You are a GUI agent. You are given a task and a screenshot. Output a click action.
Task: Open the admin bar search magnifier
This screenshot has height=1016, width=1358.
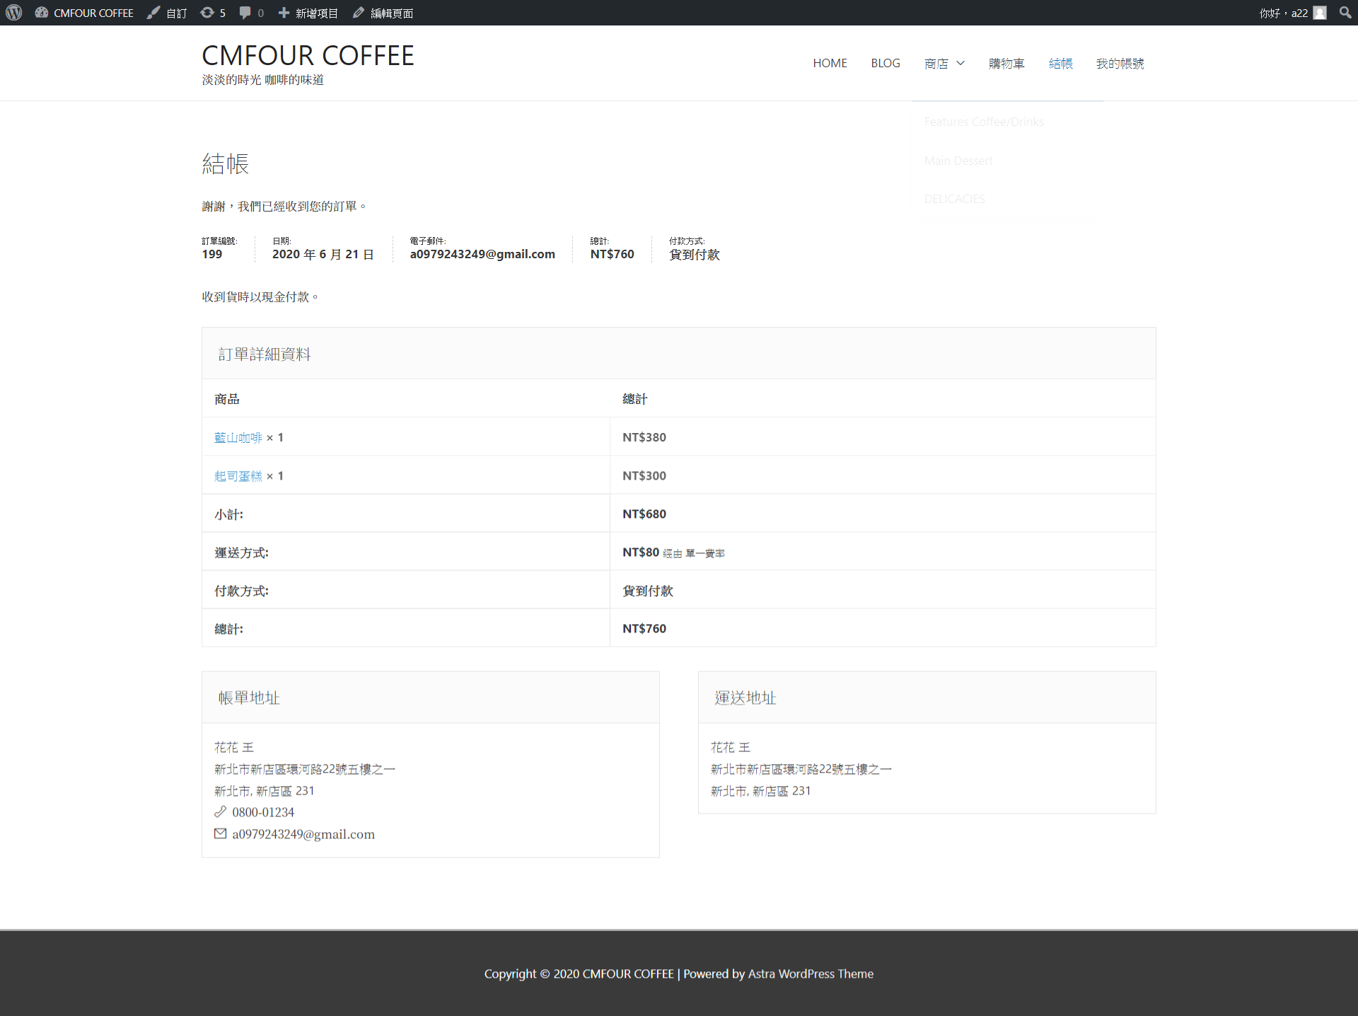pyautogui.click(x=1345, y=13)
